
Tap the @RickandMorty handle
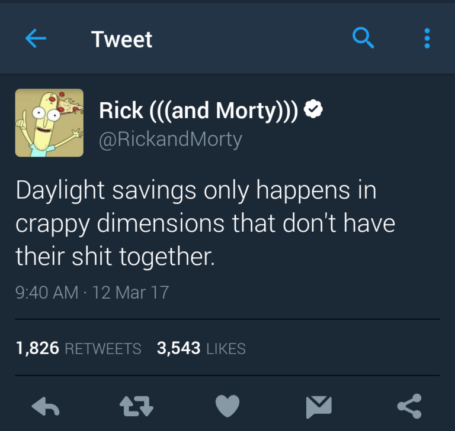click(x=171, y=140)
